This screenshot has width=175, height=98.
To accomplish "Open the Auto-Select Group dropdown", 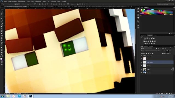I will [17, 4].
